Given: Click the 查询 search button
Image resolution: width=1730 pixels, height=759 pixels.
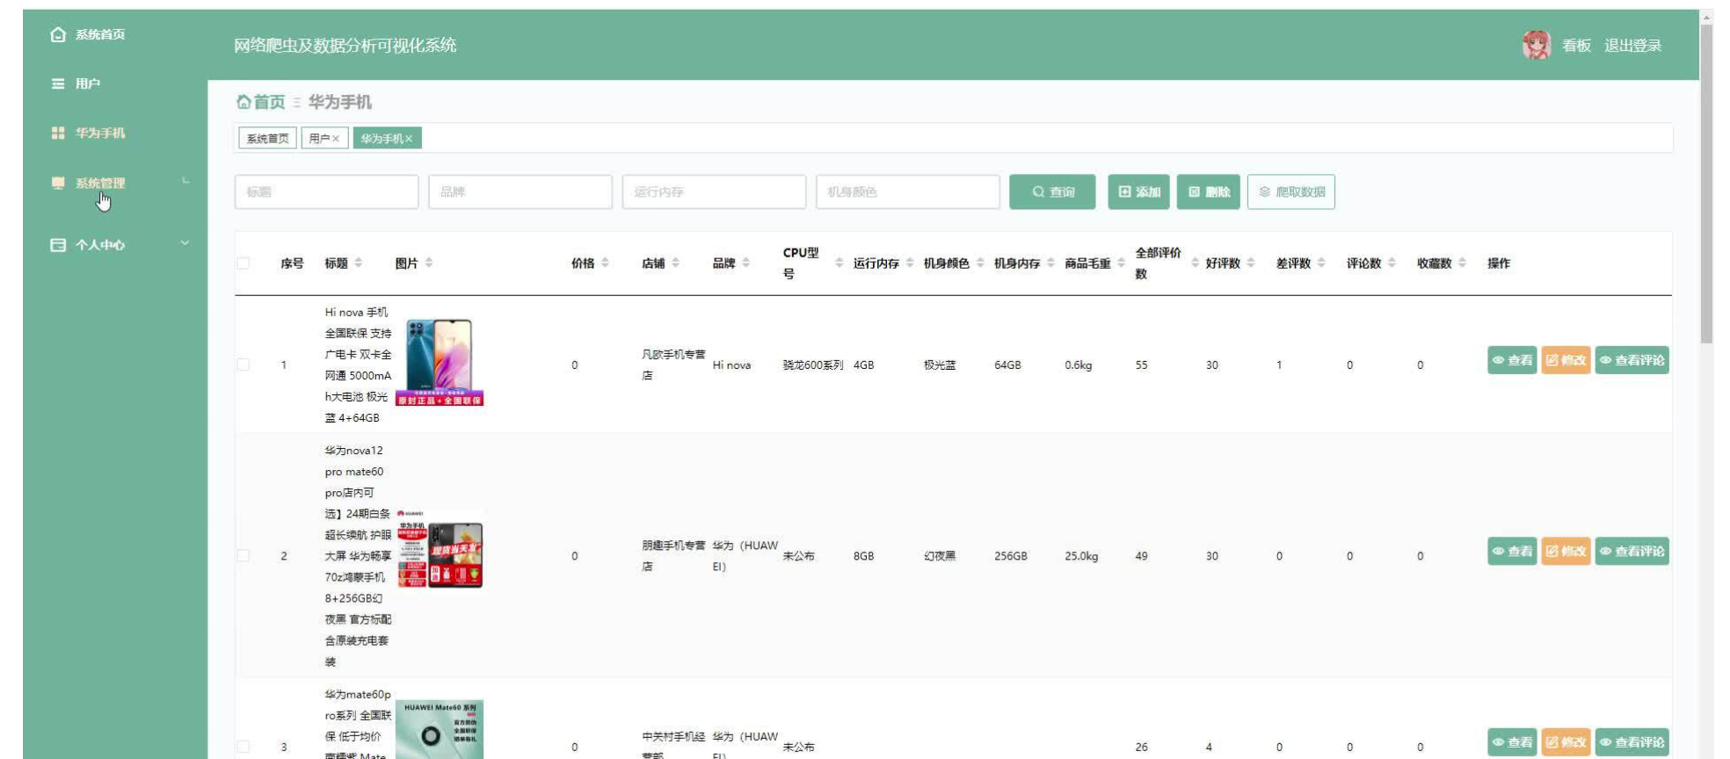Looking at the screenshot, I should click(1052, 192).
